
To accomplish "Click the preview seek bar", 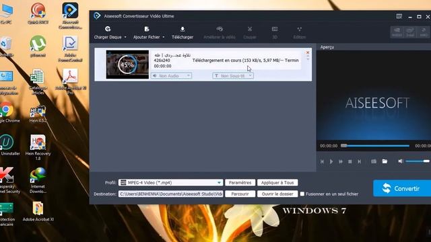I will click(x=375, y=146).
